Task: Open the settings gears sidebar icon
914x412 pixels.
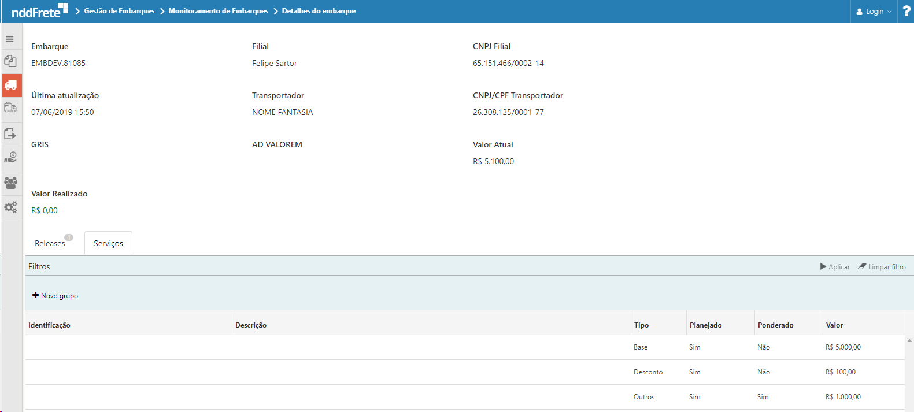Action: tap(10, 207)
